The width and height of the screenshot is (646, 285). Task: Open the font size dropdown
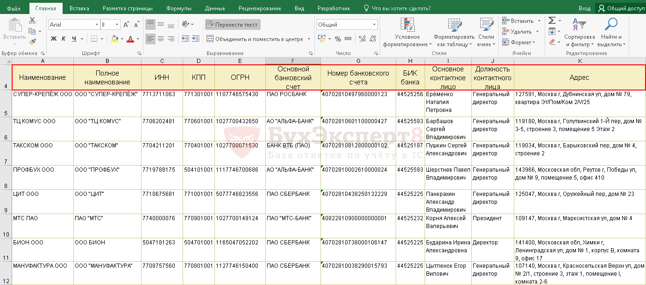[x=117, y=25]
